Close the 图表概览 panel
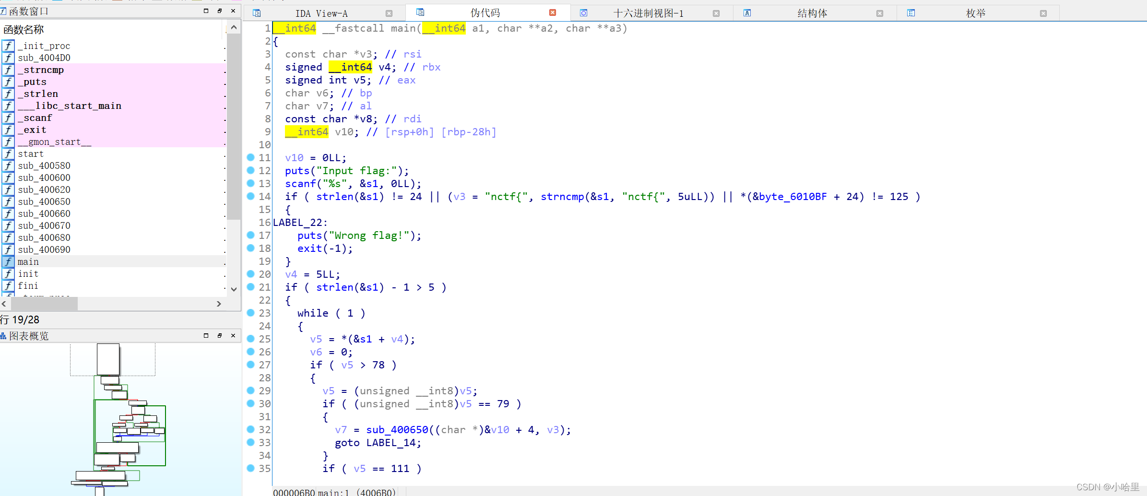The image size is (1147, 496). (x=233, y=335)
